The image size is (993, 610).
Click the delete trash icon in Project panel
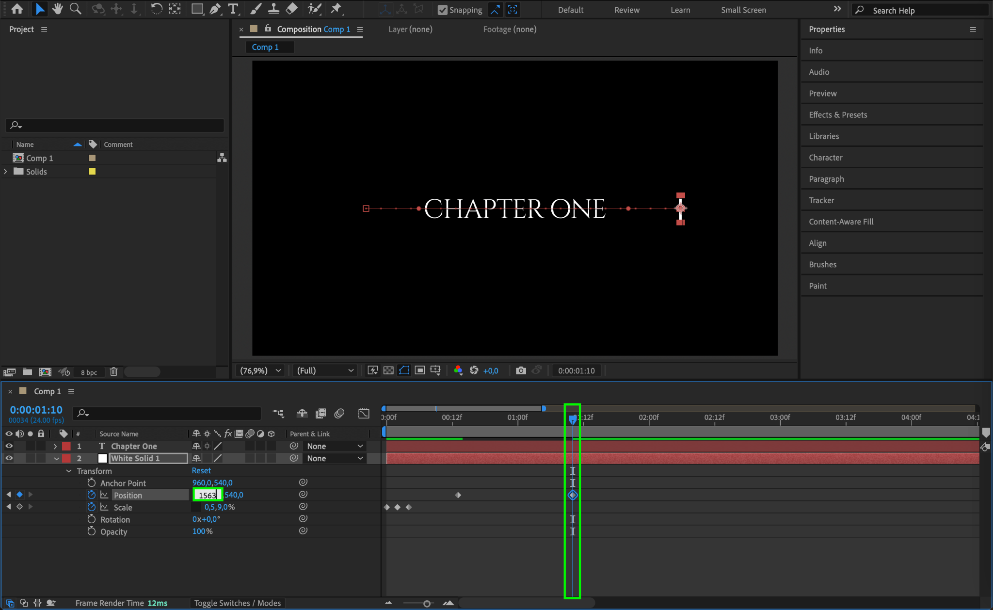[x=113, y=372]
